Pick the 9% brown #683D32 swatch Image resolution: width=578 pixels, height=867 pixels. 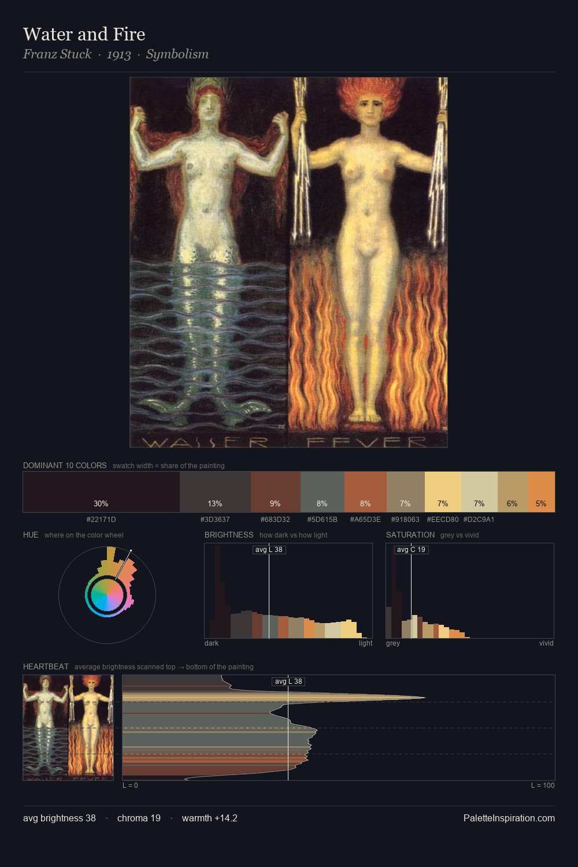point(276,492)
